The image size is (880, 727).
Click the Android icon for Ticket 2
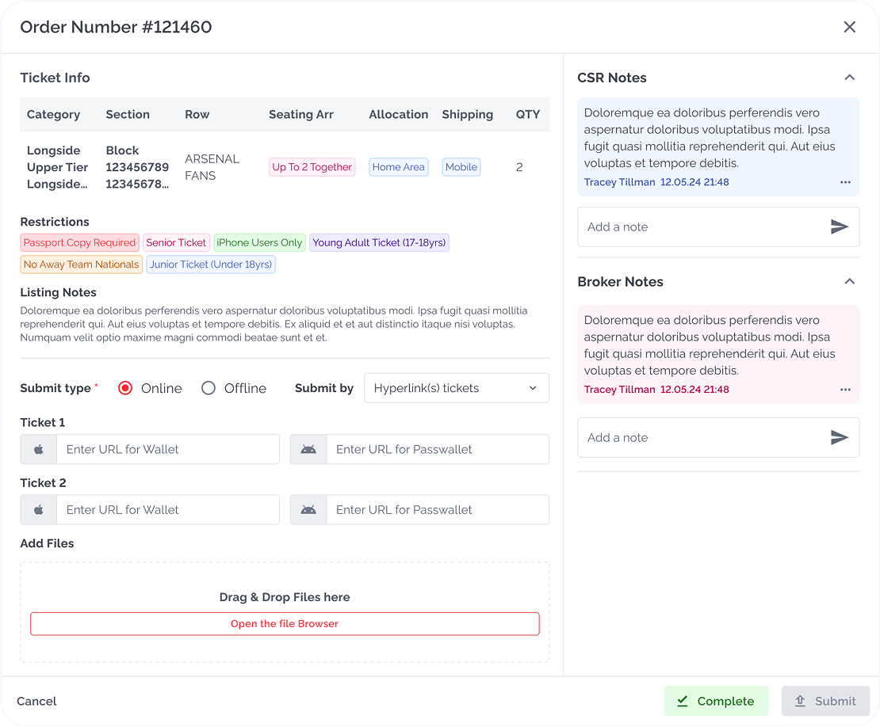pyautogui.click(x=308, y=510)
